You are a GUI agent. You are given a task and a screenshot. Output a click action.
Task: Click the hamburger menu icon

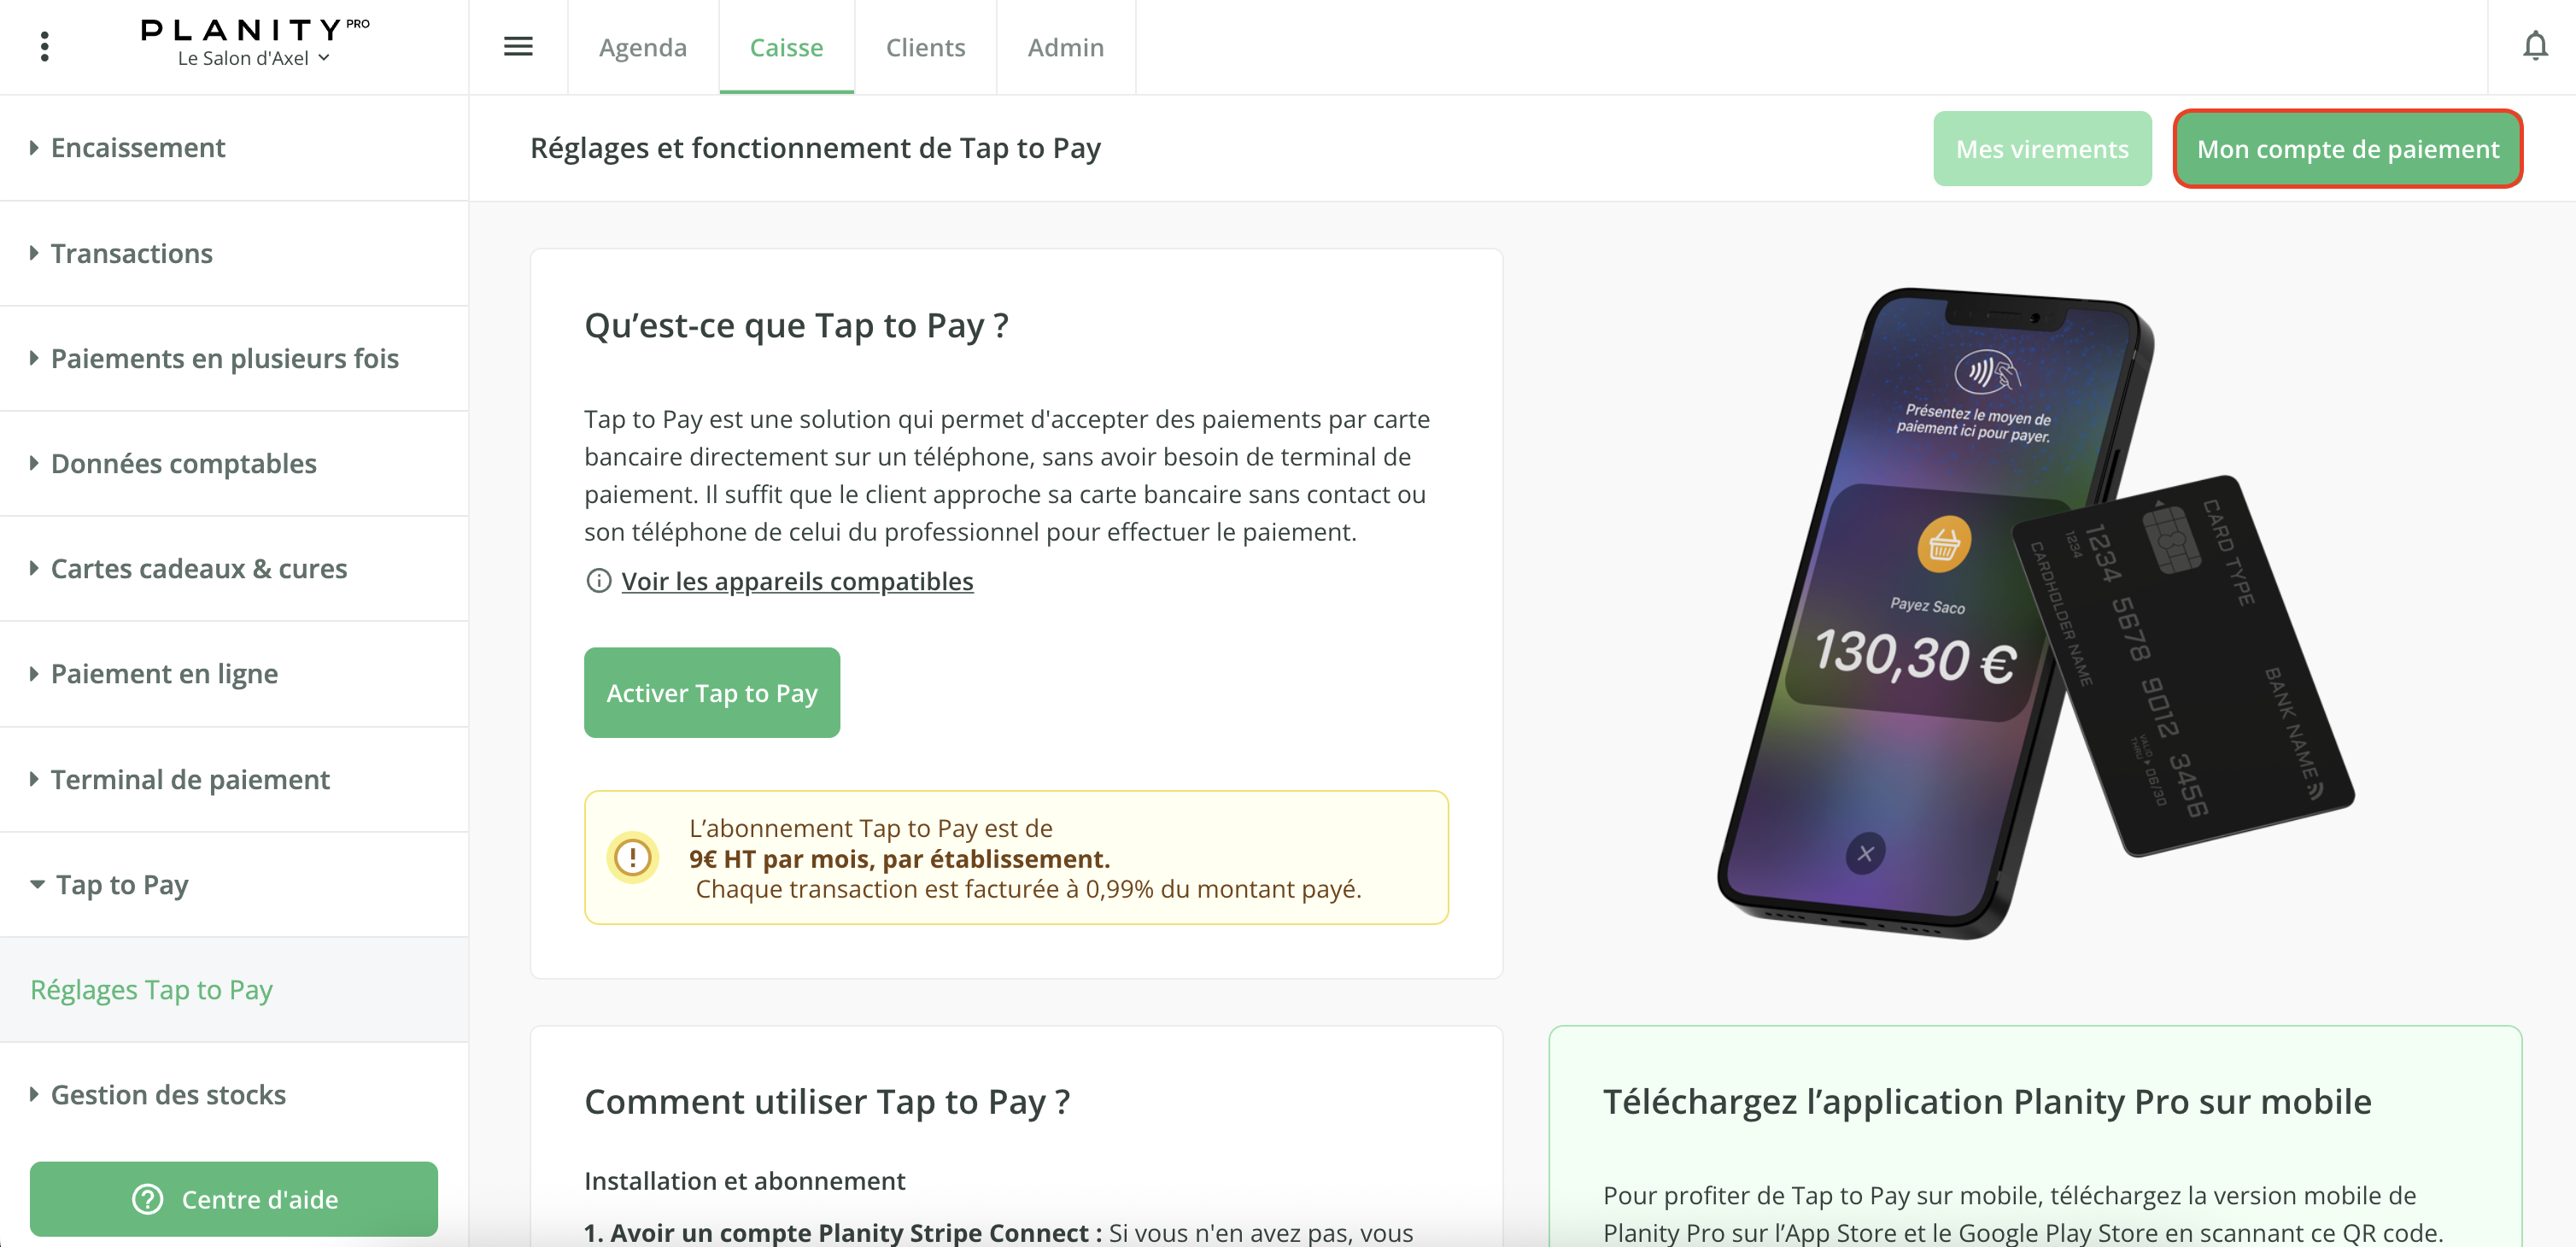click(x=518, y=47)
